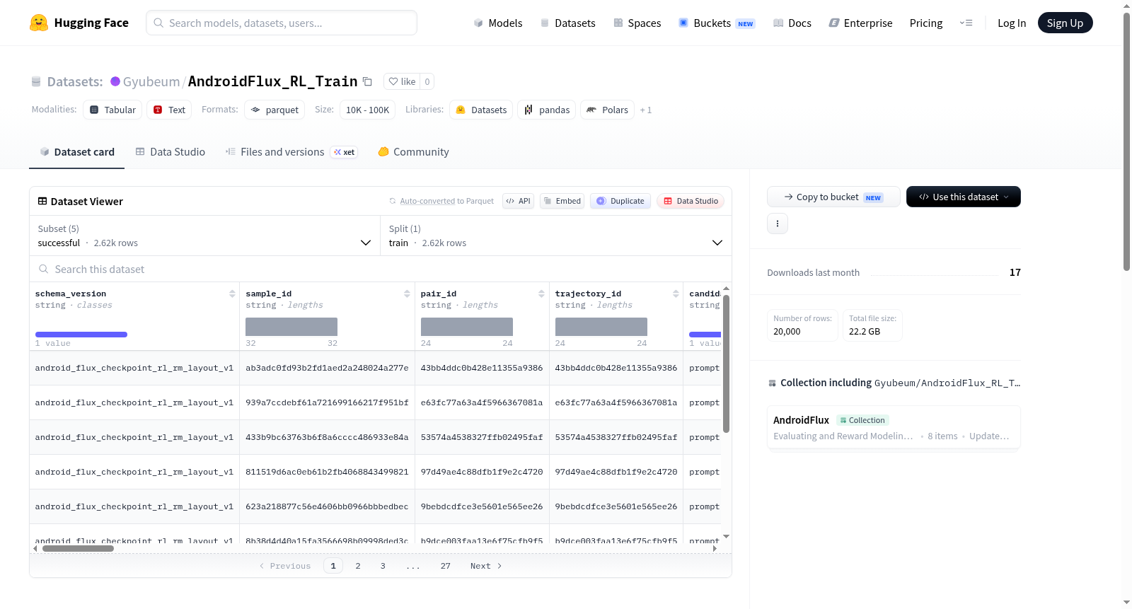Go to Models in top navigation
Viewport: 1132px width, 609px height.
[498, 23]
